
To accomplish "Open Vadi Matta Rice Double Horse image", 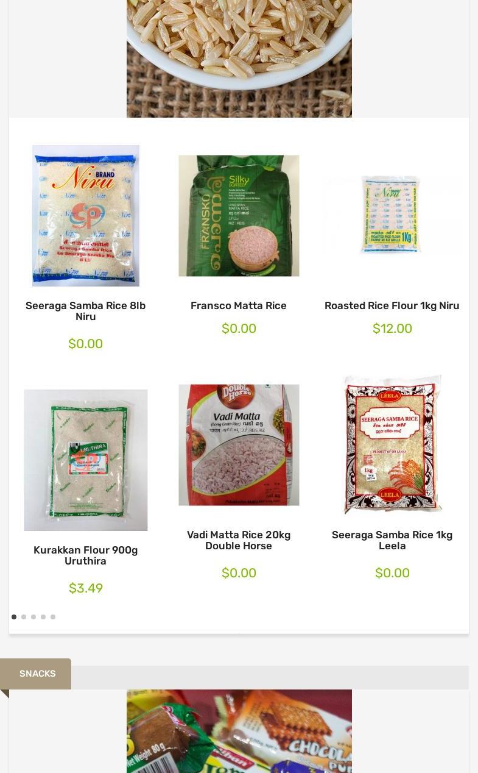I will click(x=239, y=445).
